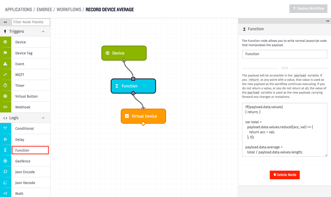
Task: Click the Virtual Device node input connector
Action: coord(143,109)
